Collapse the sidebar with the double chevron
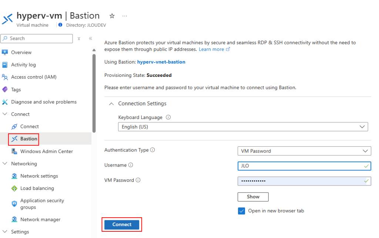The width and height of the screenshot is (379, 238). tap(90, 38)
